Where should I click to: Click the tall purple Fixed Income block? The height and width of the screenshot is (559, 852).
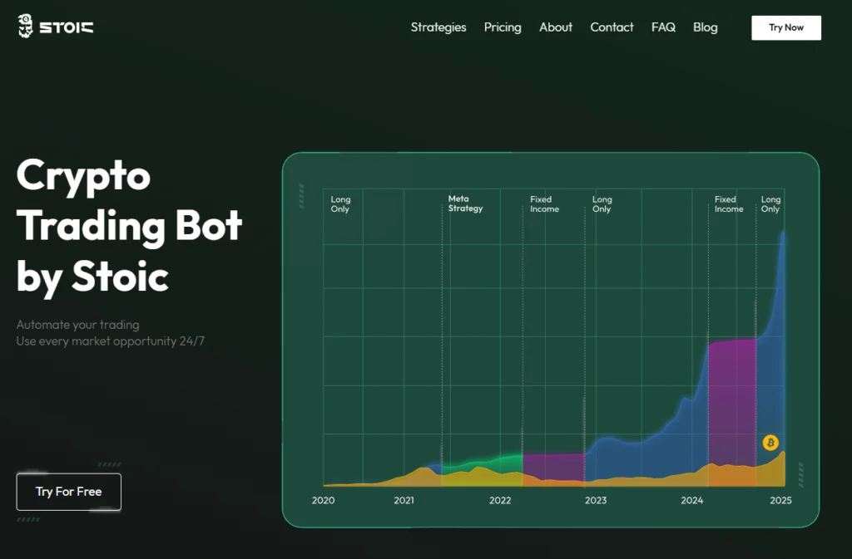pos(731,399)
